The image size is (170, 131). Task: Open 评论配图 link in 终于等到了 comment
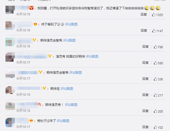click(x=71, y=24)
